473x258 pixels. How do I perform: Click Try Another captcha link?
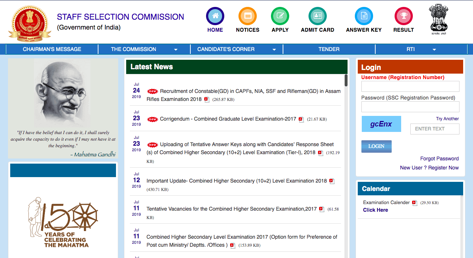click(x=447, y=119)
